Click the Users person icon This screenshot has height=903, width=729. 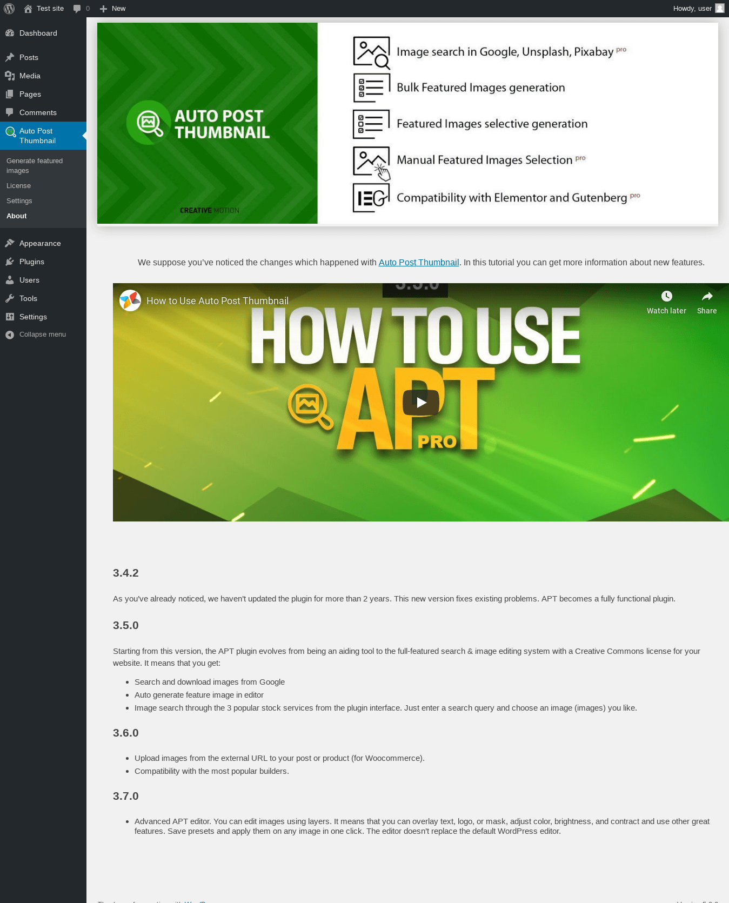click(10, 280)
